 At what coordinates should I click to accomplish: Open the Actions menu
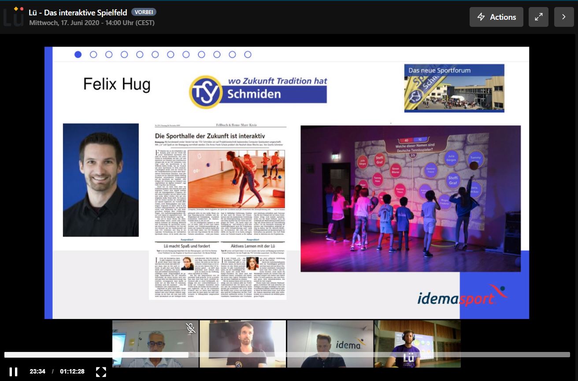coord(496,17)
